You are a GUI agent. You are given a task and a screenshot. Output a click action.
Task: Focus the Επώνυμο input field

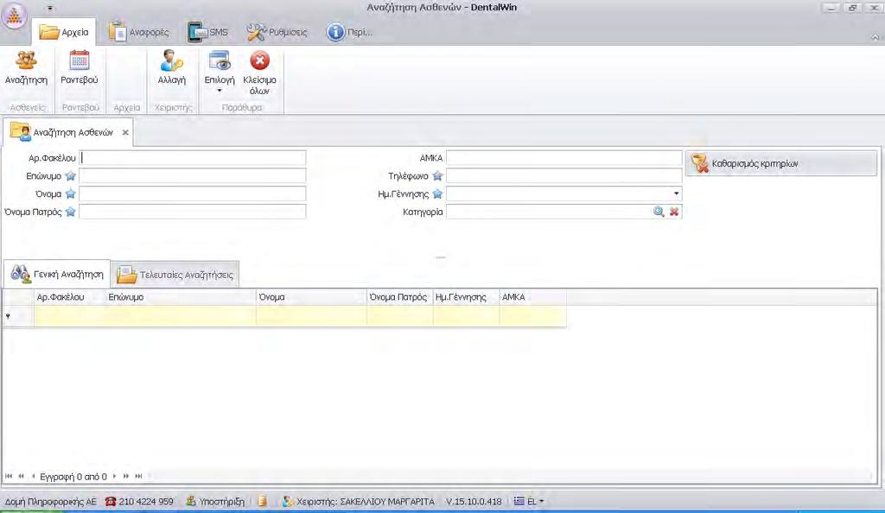click(x=193, y=176)
